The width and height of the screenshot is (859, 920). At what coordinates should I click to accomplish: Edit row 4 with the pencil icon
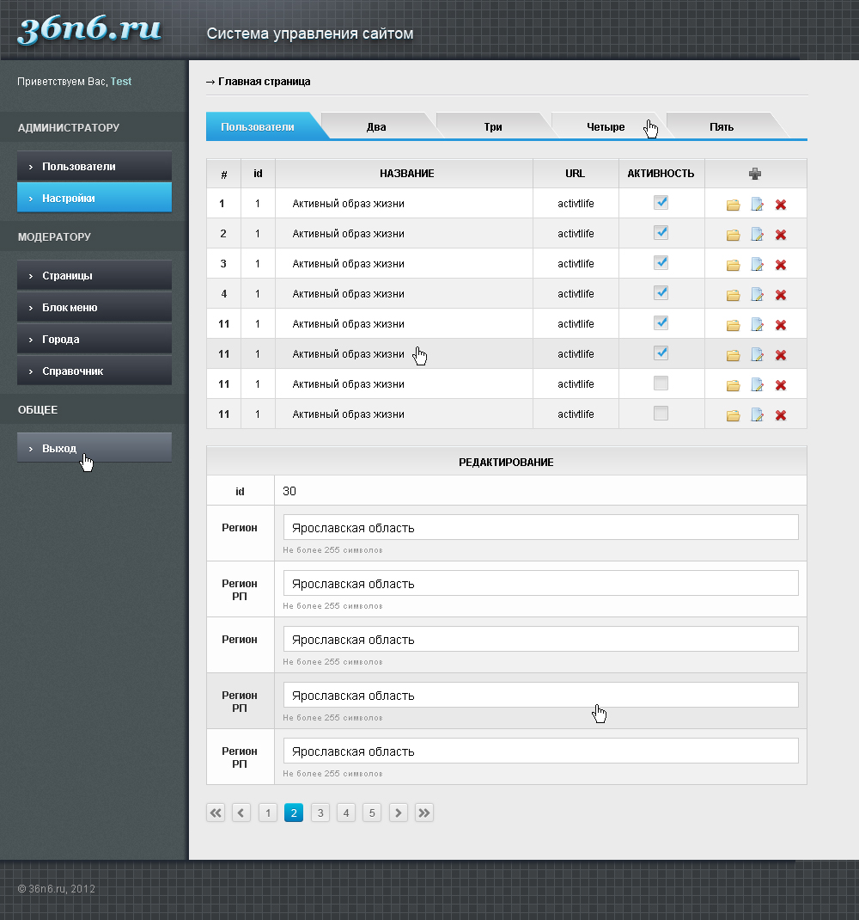tap(757, 295)
